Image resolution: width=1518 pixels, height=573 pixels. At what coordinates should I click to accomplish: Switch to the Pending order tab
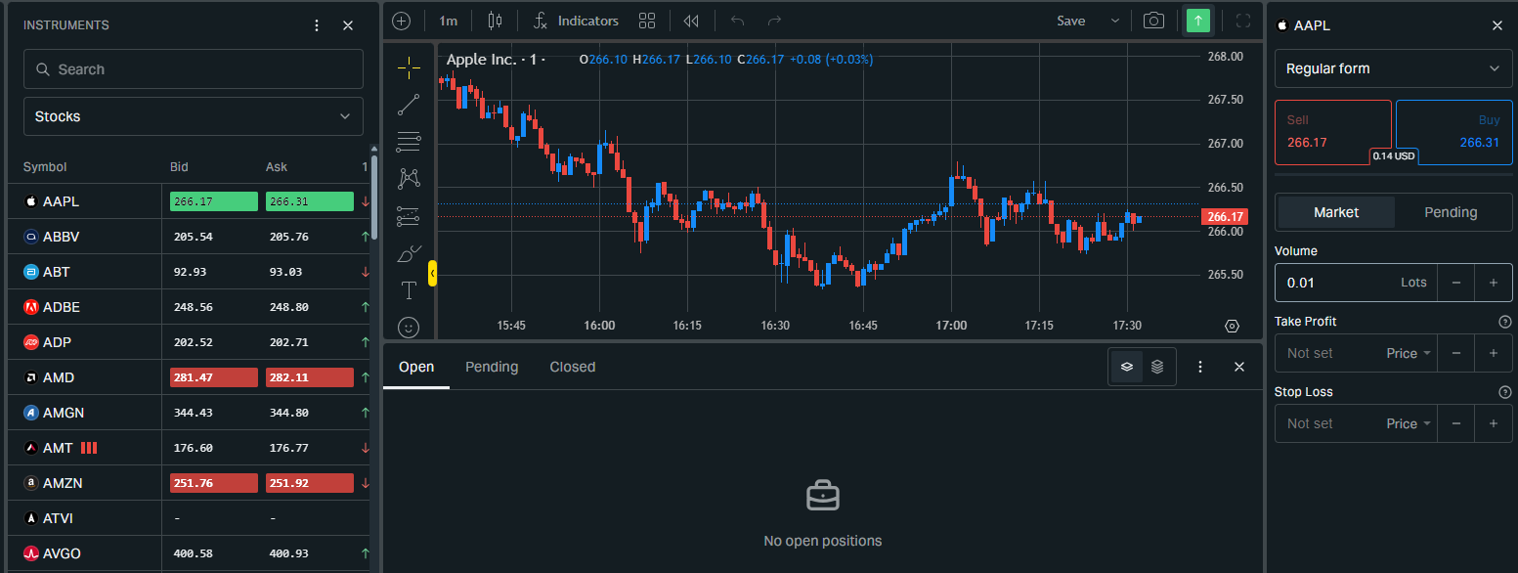click(1451, 211)
